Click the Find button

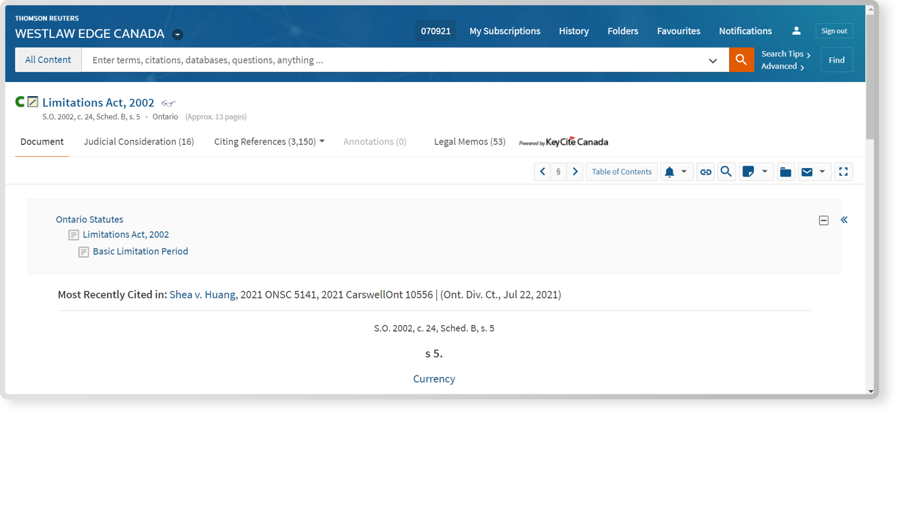pyautogui.click(x=837, y=60)
